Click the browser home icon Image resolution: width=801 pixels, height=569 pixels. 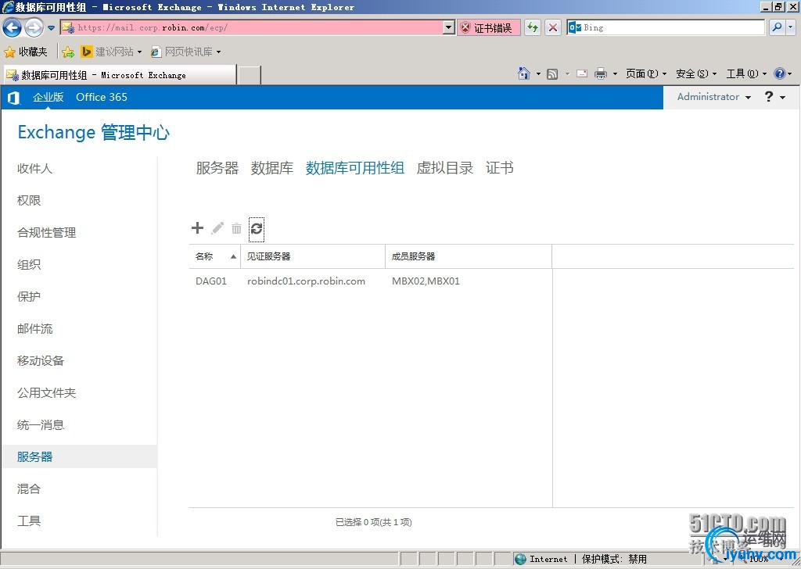tap(524, 73)
